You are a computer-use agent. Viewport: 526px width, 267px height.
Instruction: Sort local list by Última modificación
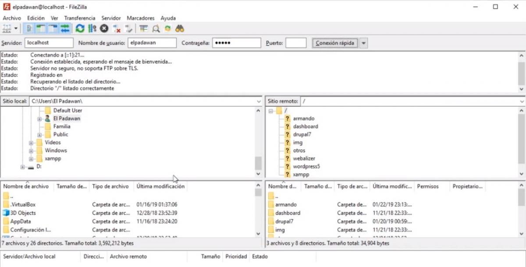160,186
